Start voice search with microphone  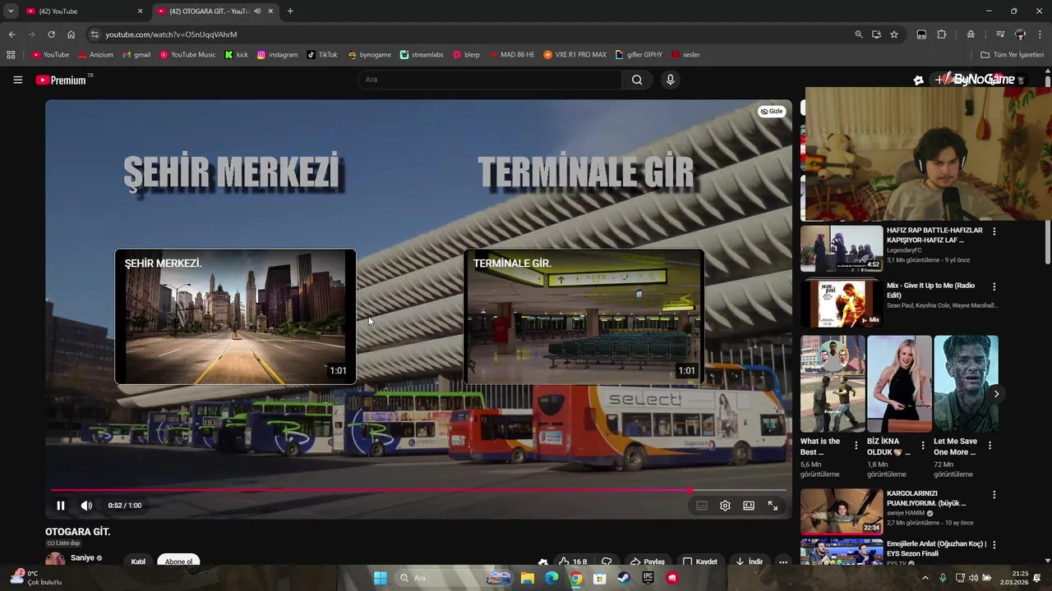[x=670, y=80]
